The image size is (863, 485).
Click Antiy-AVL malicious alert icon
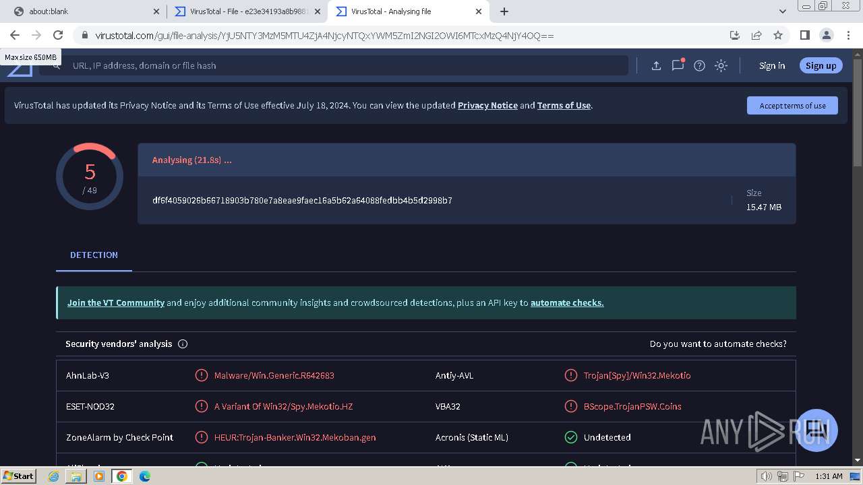pos(570,375)
